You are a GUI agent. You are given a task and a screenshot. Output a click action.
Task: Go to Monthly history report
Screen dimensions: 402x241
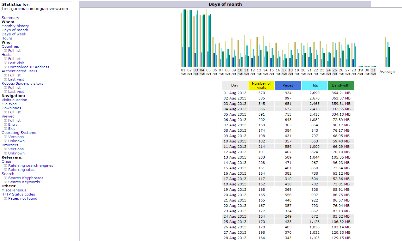15,26
